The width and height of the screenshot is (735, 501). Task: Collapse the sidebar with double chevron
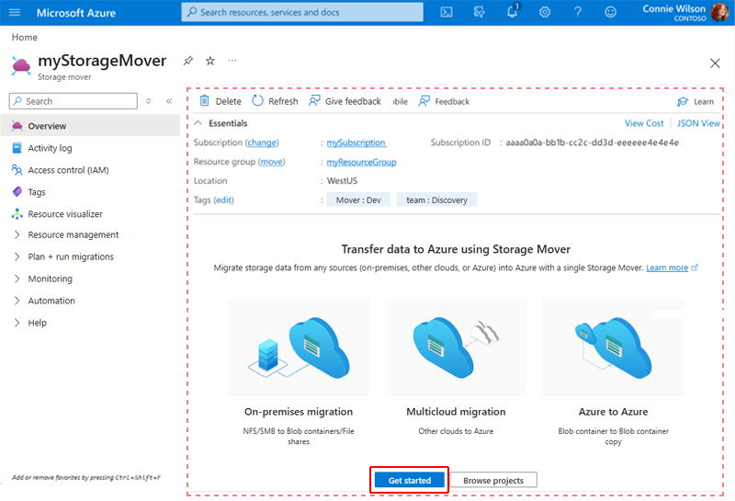tap(169, 101)
